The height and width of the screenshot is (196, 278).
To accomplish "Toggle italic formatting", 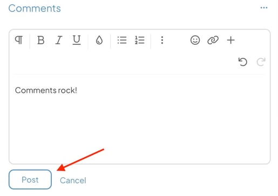I will point(59,40).
